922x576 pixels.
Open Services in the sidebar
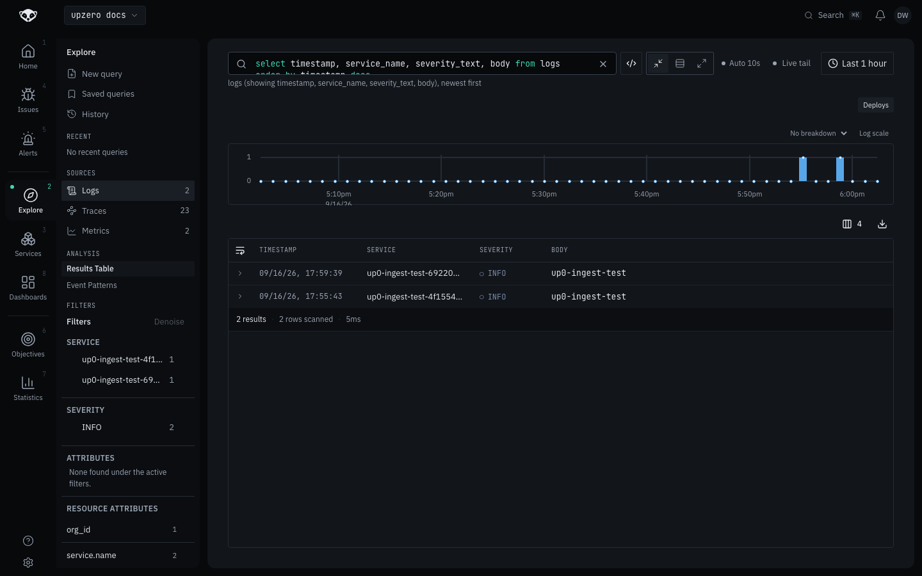(28, 244)
